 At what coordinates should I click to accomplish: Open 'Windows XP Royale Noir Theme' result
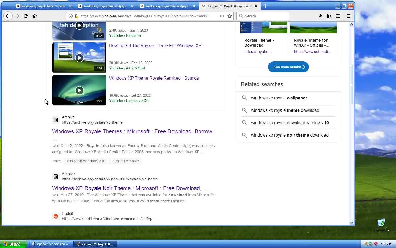coord(130,188)
